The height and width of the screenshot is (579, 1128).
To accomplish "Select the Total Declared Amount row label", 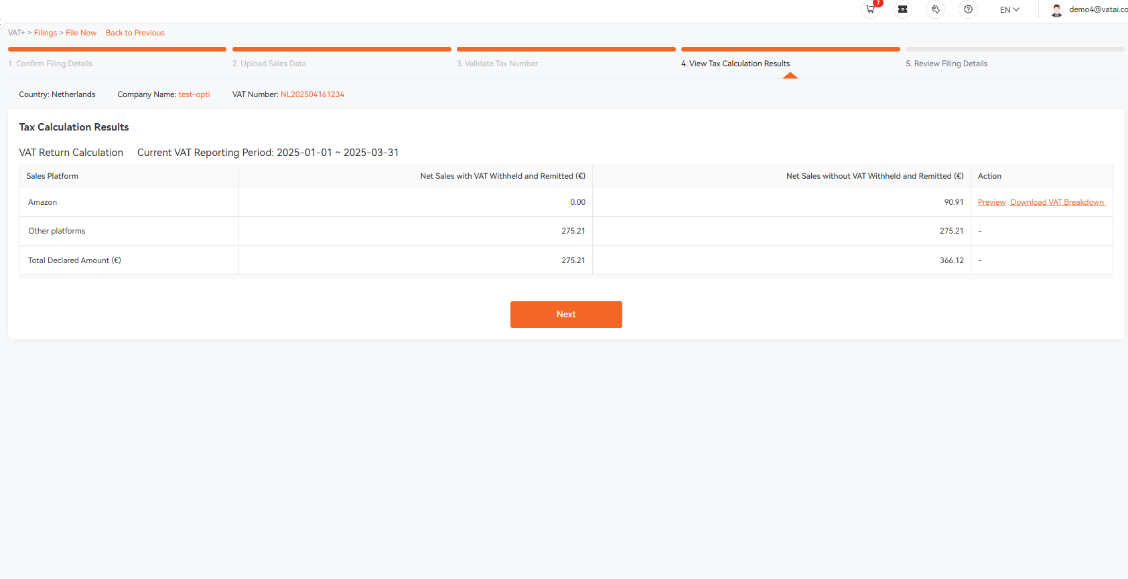I will [74, 260].
